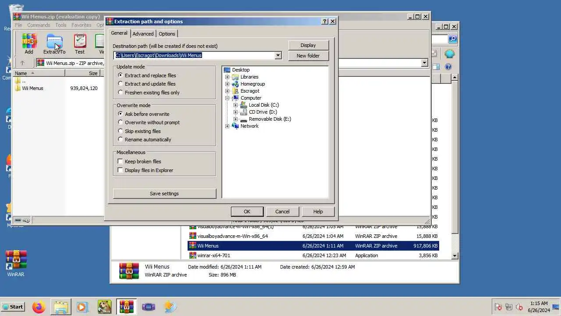Click the seashell icon in Explorer toolbar
This screenshot has width=561, height=316.
tap(449, 54)
